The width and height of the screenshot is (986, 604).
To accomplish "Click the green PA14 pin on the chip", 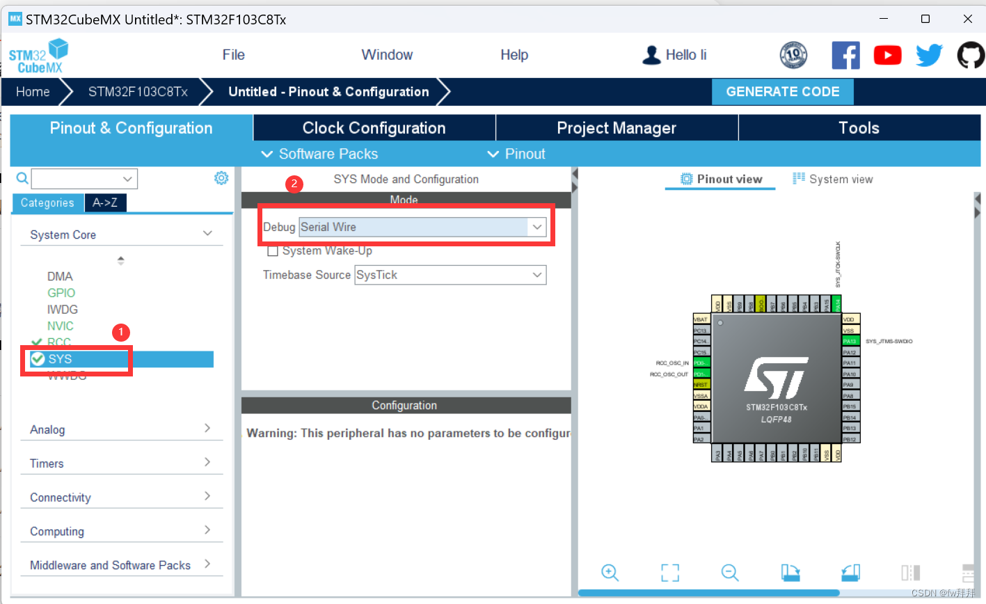I will coord(836,304).
